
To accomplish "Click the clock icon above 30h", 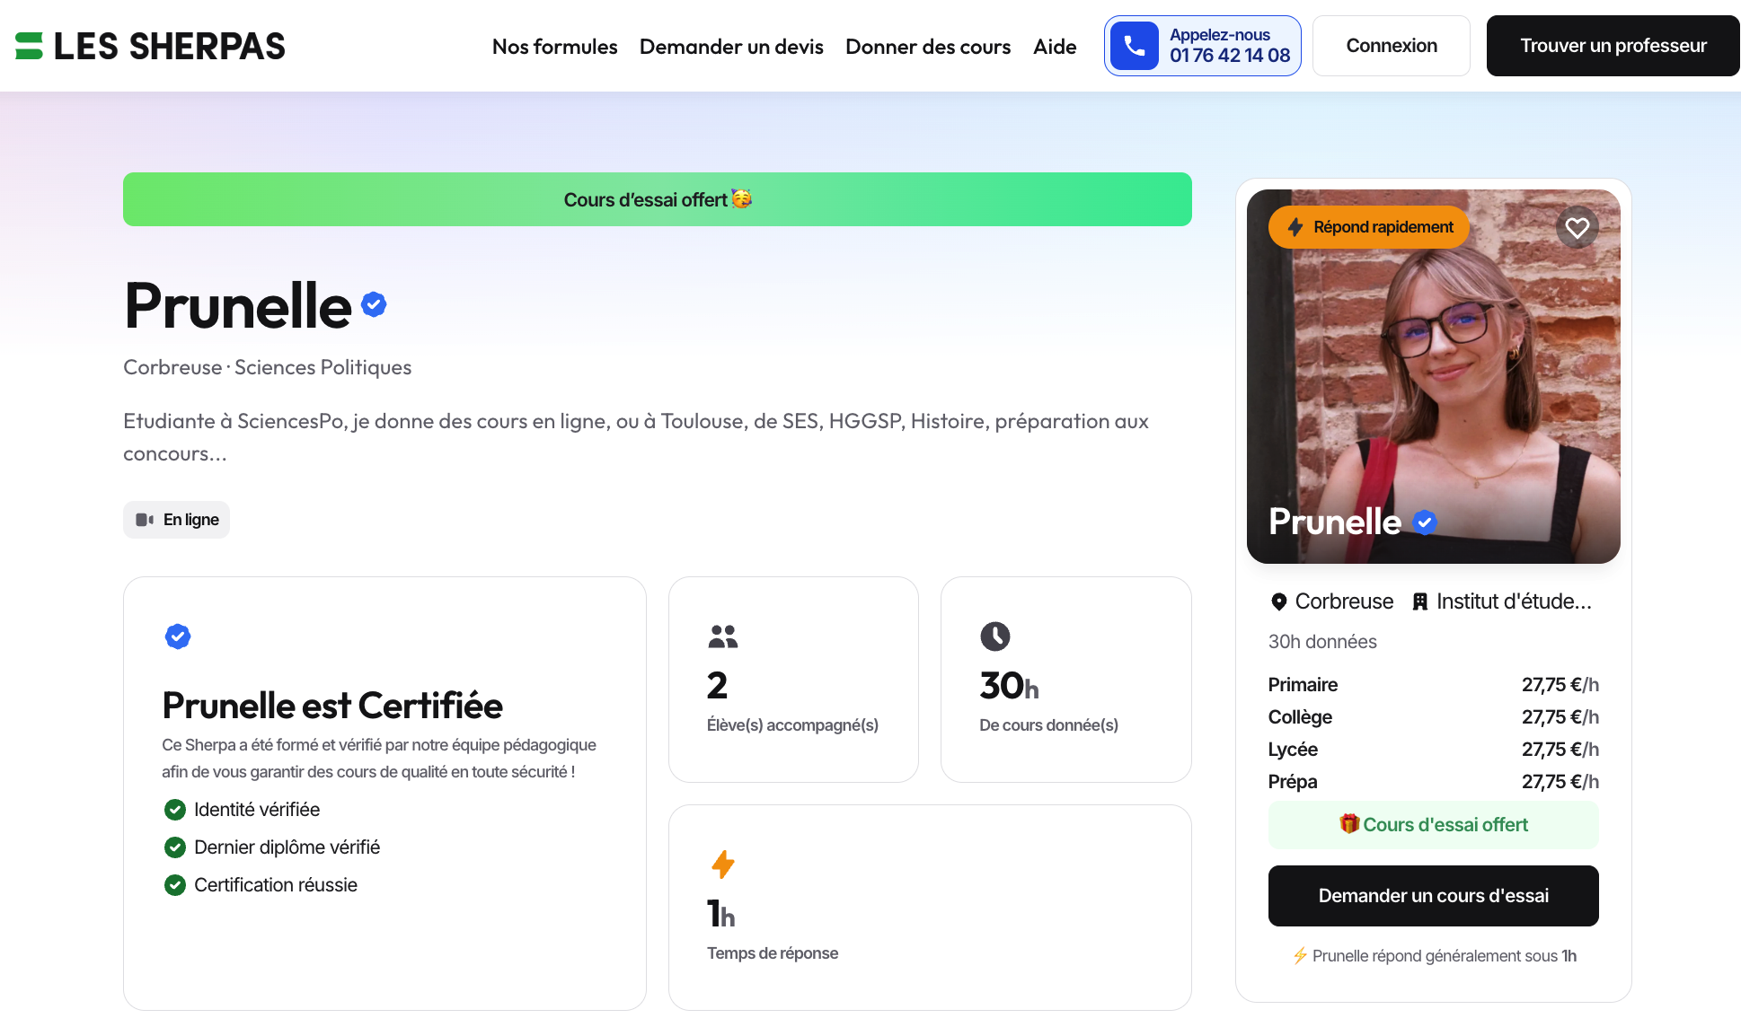I will pyautogui.click(x=996, y=636).
